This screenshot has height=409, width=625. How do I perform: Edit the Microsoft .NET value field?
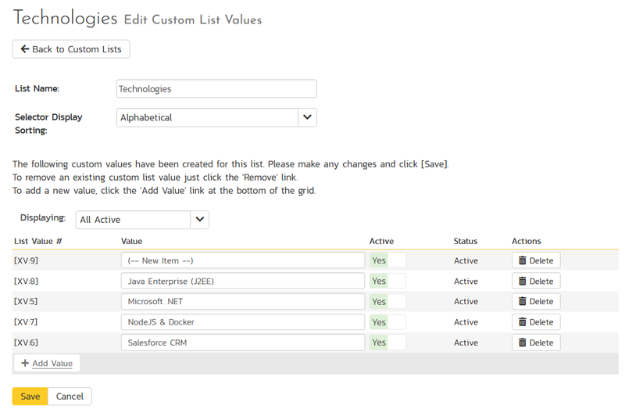243,301
